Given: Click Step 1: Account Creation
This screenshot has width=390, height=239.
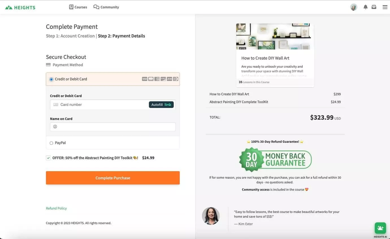Looking at the screenshot, I should tap(70, 36).
